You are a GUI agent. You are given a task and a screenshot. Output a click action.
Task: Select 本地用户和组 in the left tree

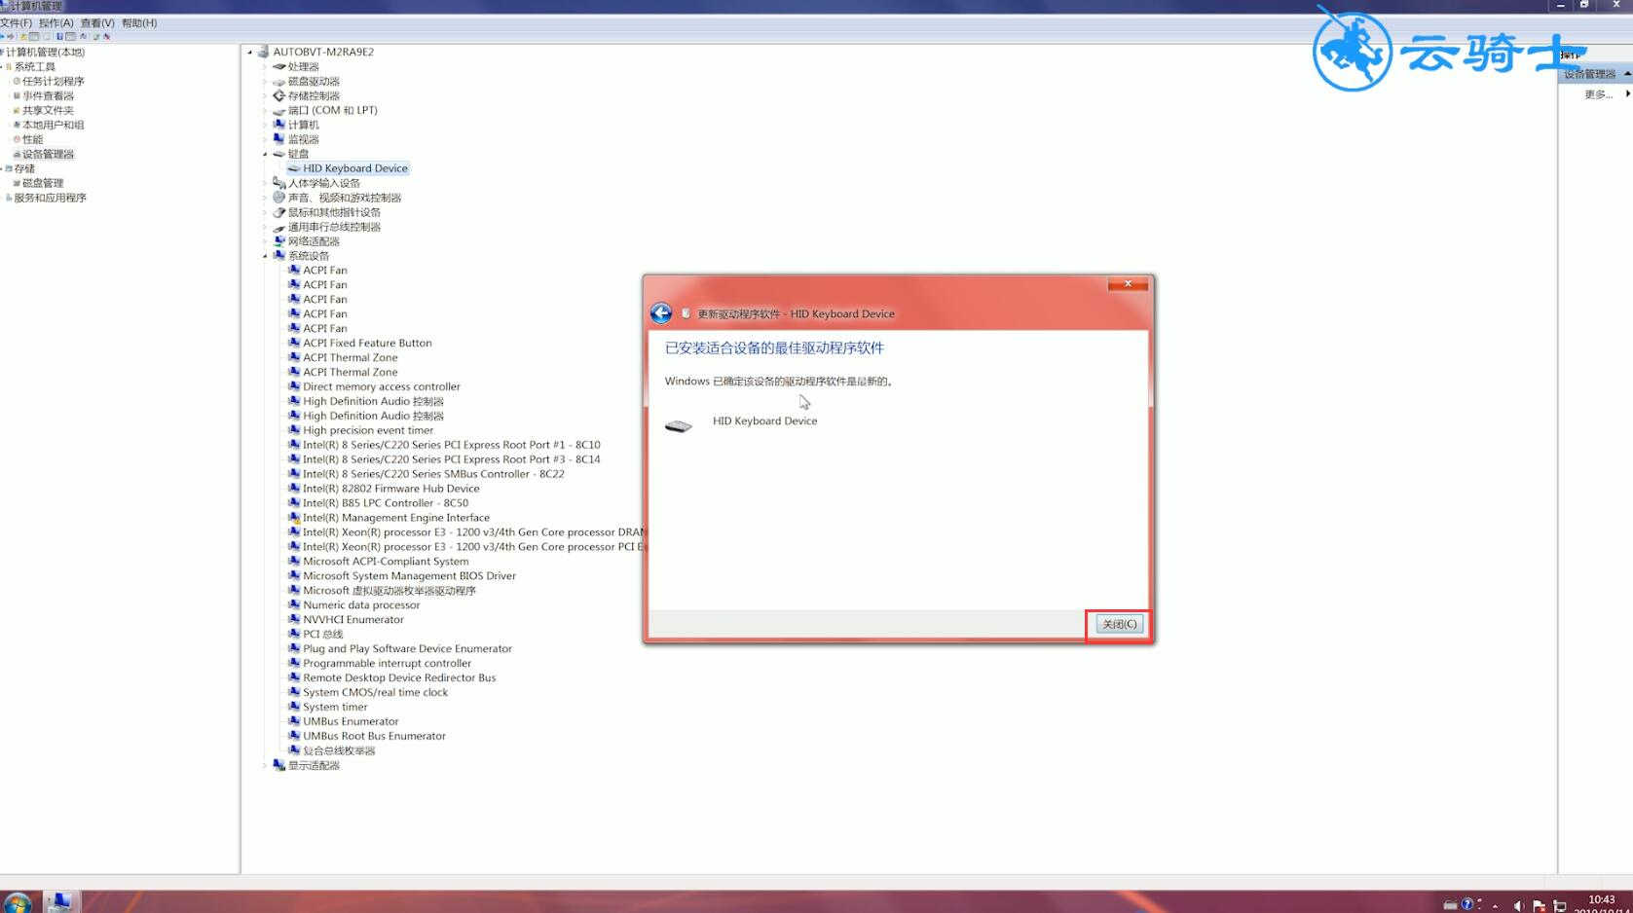[54, 125]
